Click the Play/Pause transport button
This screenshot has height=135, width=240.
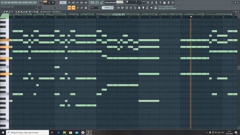point(49,3)
